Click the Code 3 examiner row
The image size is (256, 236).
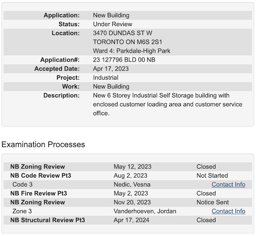tap(128, 184)
